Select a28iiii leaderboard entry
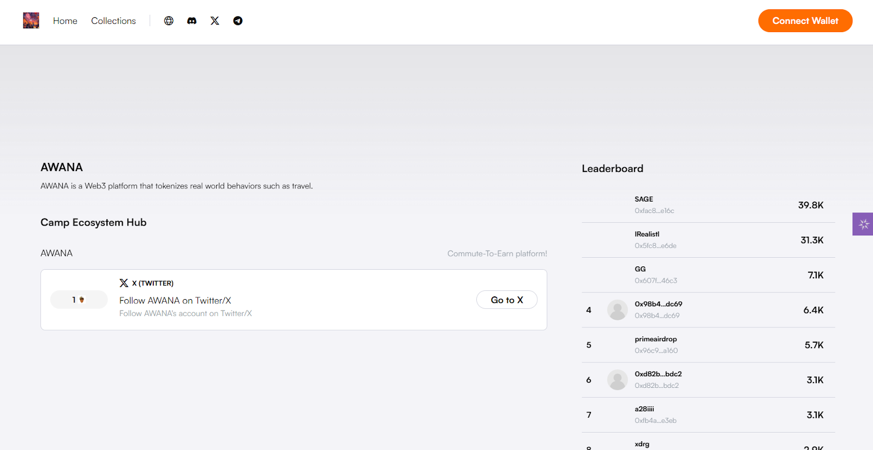The width and height of the screenshot is (873, 450). [x=708, y=415]
